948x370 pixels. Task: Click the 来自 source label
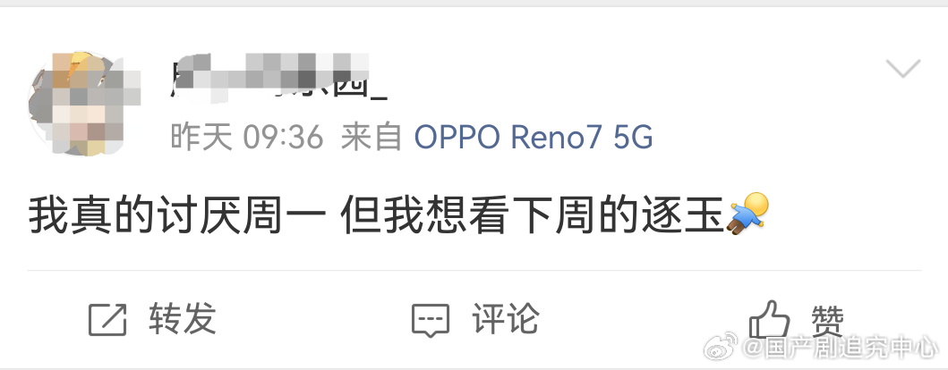pyautogui.click(x=372, y=138)
